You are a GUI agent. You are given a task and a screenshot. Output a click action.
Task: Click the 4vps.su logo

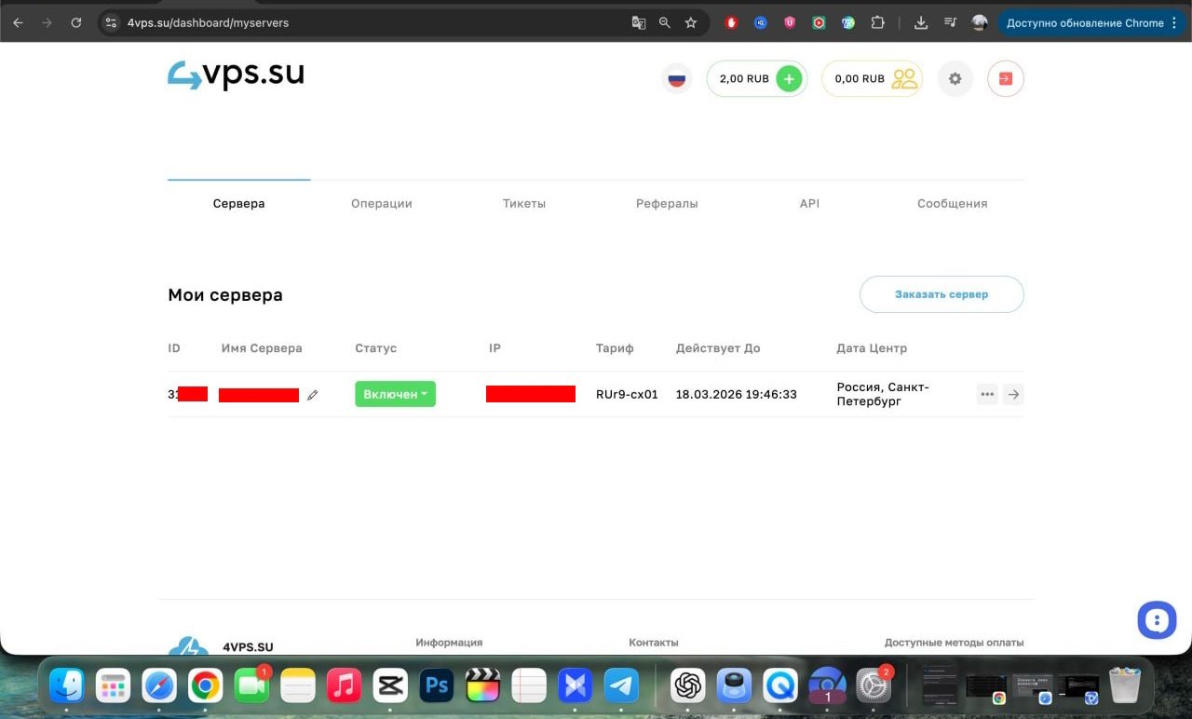pyautogui.click(x=237, y=75)
